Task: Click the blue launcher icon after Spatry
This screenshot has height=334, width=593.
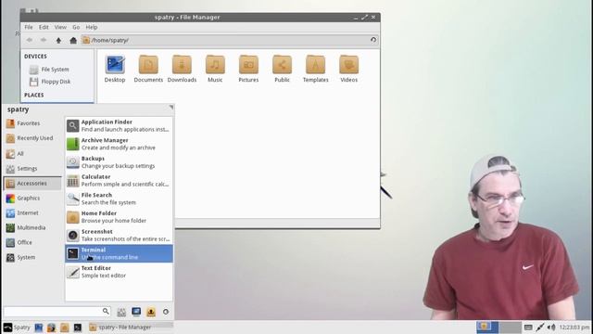Action: coord(39,328)
